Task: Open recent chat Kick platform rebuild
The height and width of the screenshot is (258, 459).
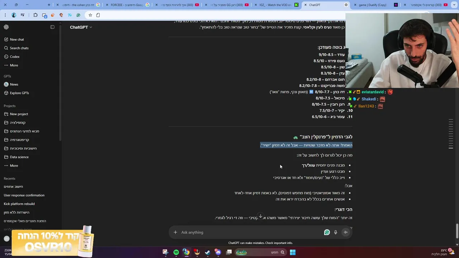Action: [x=19, y=204]
